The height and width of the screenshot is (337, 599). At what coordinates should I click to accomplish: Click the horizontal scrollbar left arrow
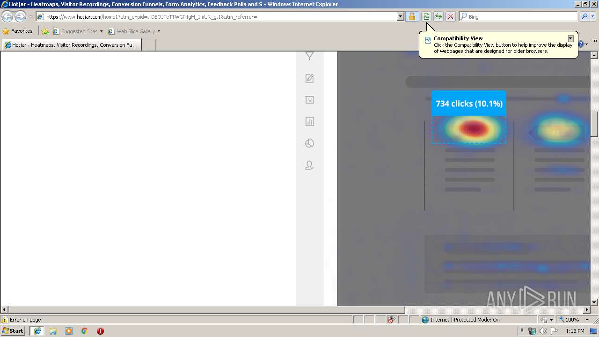point(4,310)
